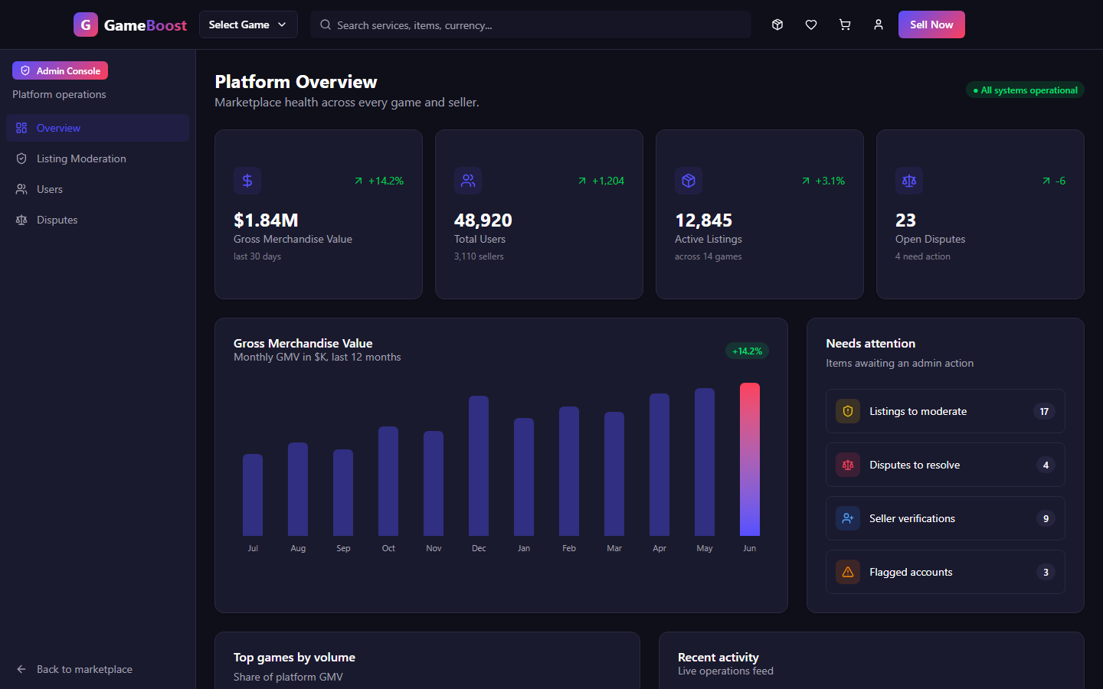
Task: Click the +1,204 trend indicator
Action: tap(601, 181)
